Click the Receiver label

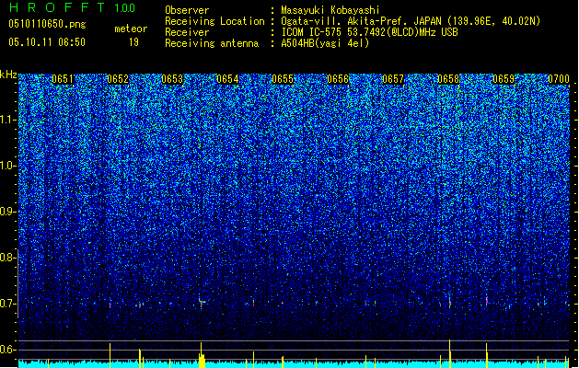[187, 32]
